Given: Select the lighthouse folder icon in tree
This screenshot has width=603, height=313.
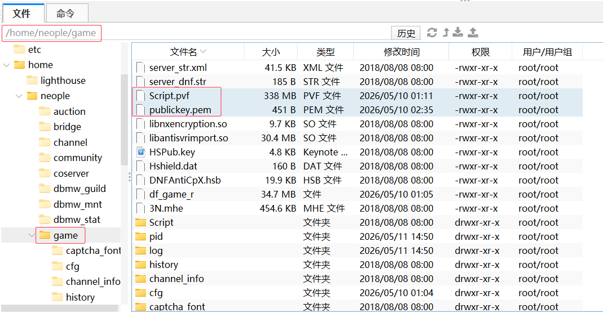Looking at the screenshot, I should point(32,81).
